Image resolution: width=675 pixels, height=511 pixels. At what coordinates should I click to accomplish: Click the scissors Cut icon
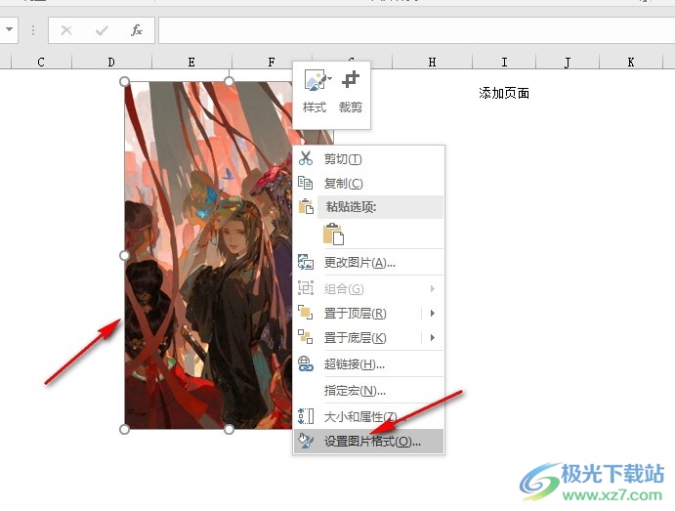(x=306, y=158)
